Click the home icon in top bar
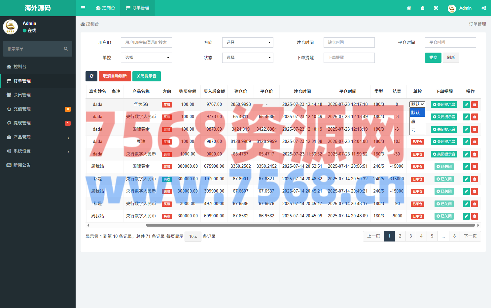491x308 pixels. tap(409, 8)
